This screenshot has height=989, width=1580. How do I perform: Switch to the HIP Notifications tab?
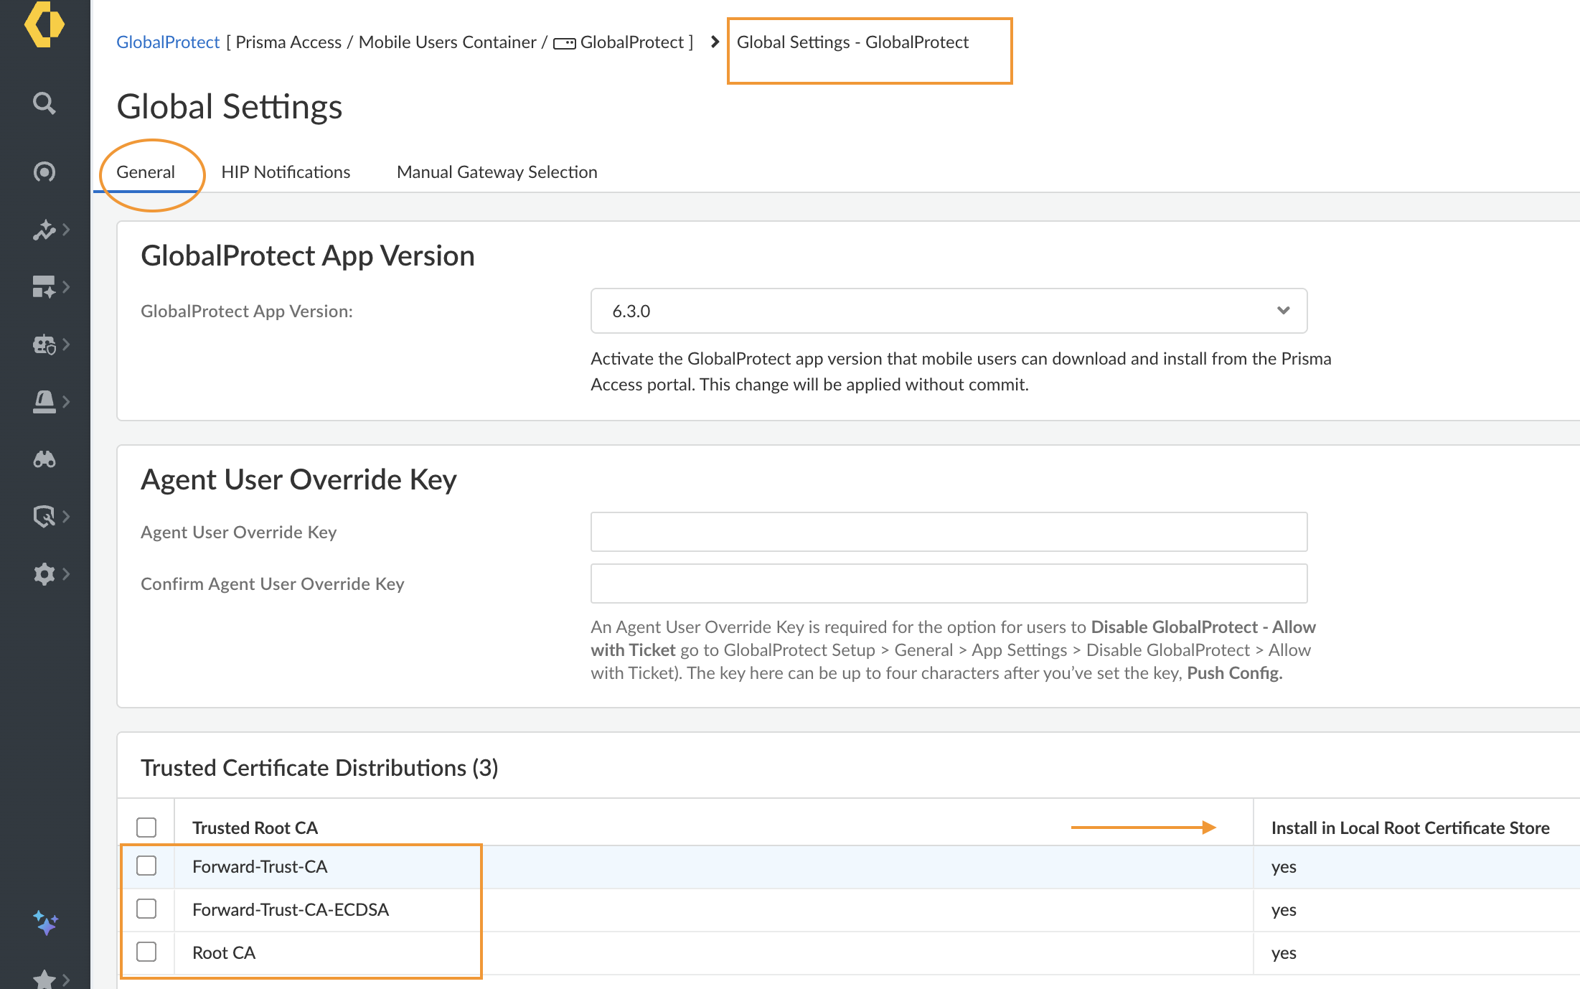click(x=286, y=172)
